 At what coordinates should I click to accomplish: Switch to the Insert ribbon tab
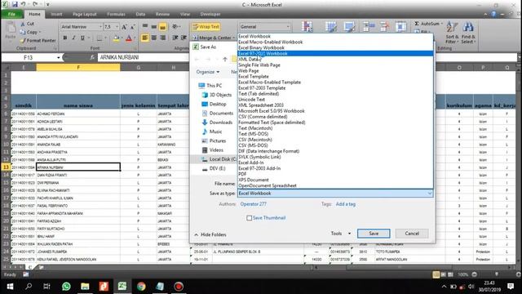pyautogui.click(x=56, y=15)
